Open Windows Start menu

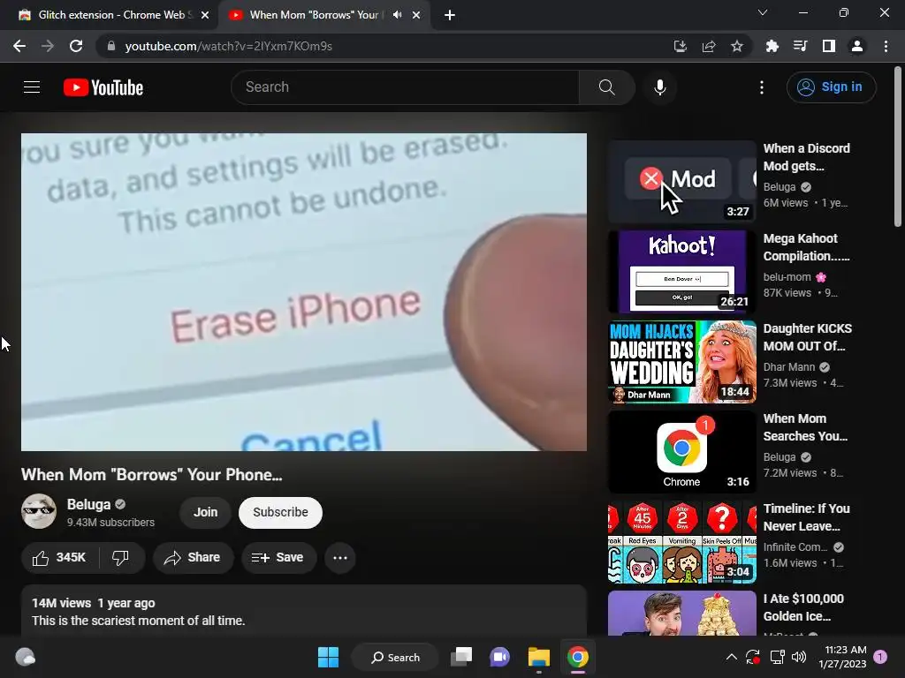pos(329,657)
